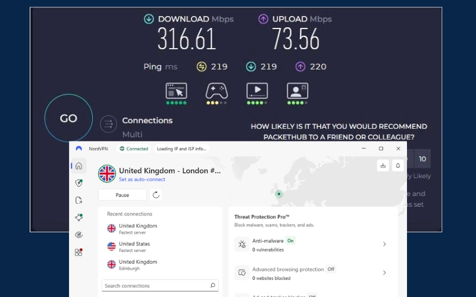Click the video streaming rating icon
Viewport: 476px width, 297px height.
click(x=257, y=91)
